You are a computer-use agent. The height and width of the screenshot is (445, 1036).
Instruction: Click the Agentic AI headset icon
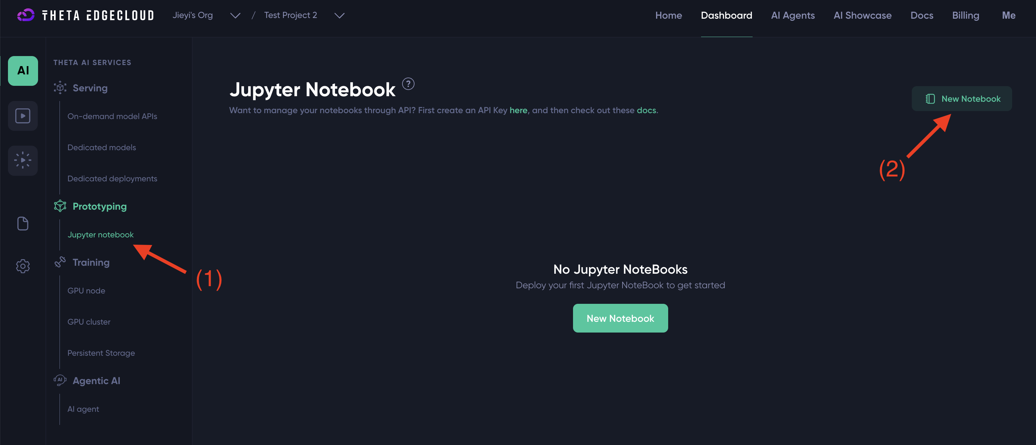[x=60, y=380]
